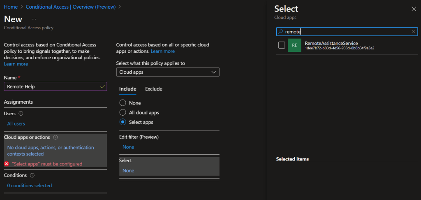Screen dimensions: 421x200
Task: Select the None radio button
Action: coord(123,103)
